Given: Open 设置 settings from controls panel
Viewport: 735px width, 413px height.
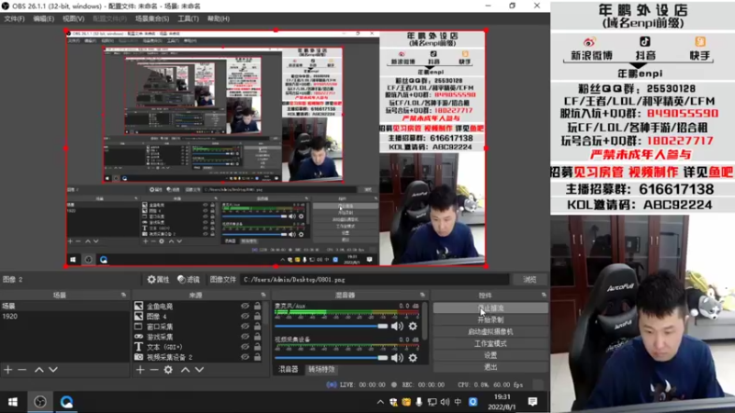Looking at the screenshot, I should click(491, 355).
